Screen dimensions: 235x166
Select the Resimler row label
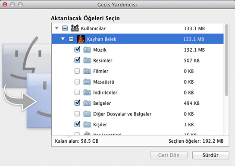click(103, 60)
